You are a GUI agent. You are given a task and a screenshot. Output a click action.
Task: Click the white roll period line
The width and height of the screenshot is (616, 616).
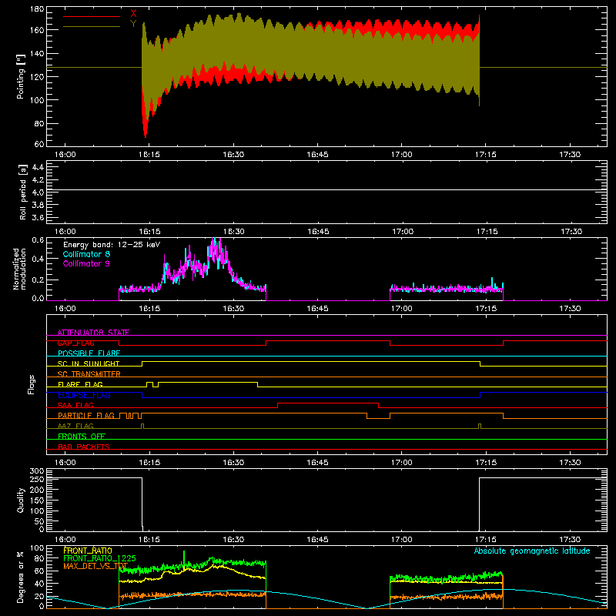326,190
